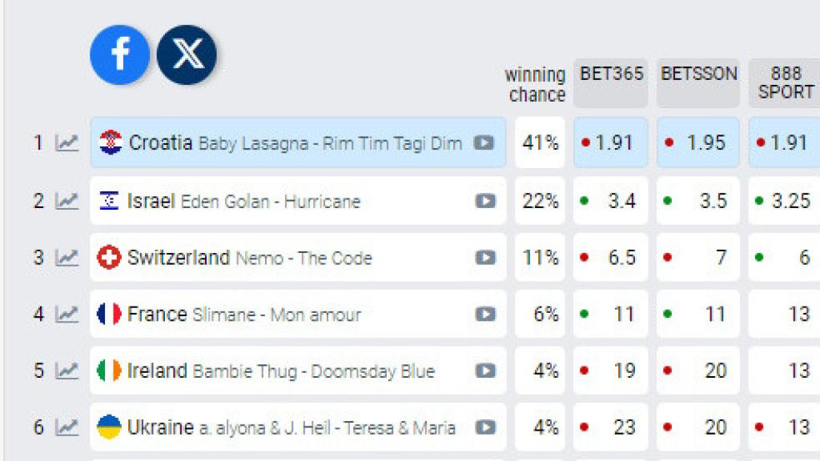Select the BET365 odds of 1.91 for Croatia

[610, 143]
